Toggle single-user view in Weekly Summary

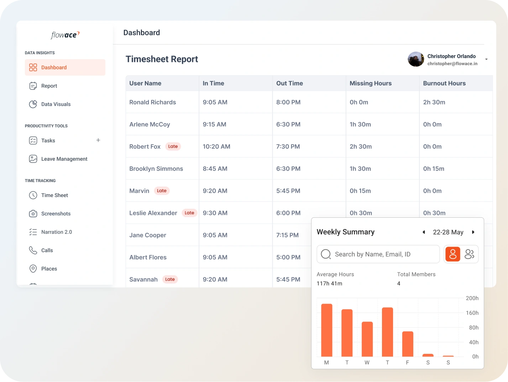point(452,254)
